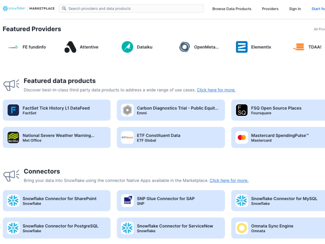Open SNP Glue Connector for SAP title
Image resolution: width=325 pixels, height=244 pixels.
[166, 198]
